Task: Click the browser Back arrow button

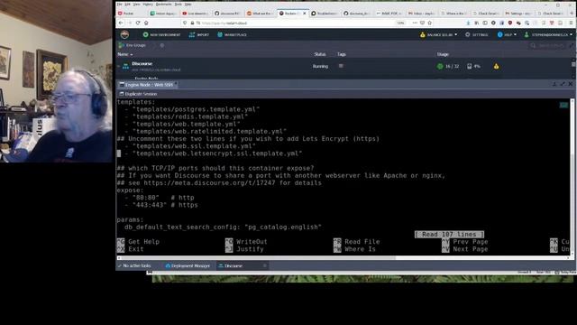Action: (x=121, y=23)
